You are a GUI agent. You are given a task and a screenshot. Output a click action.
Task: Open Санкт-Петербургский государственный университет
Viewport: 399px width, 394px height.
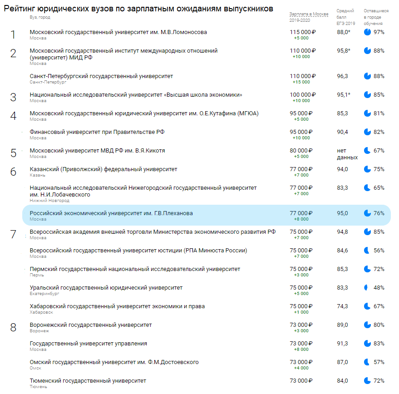tap(101, 76)
